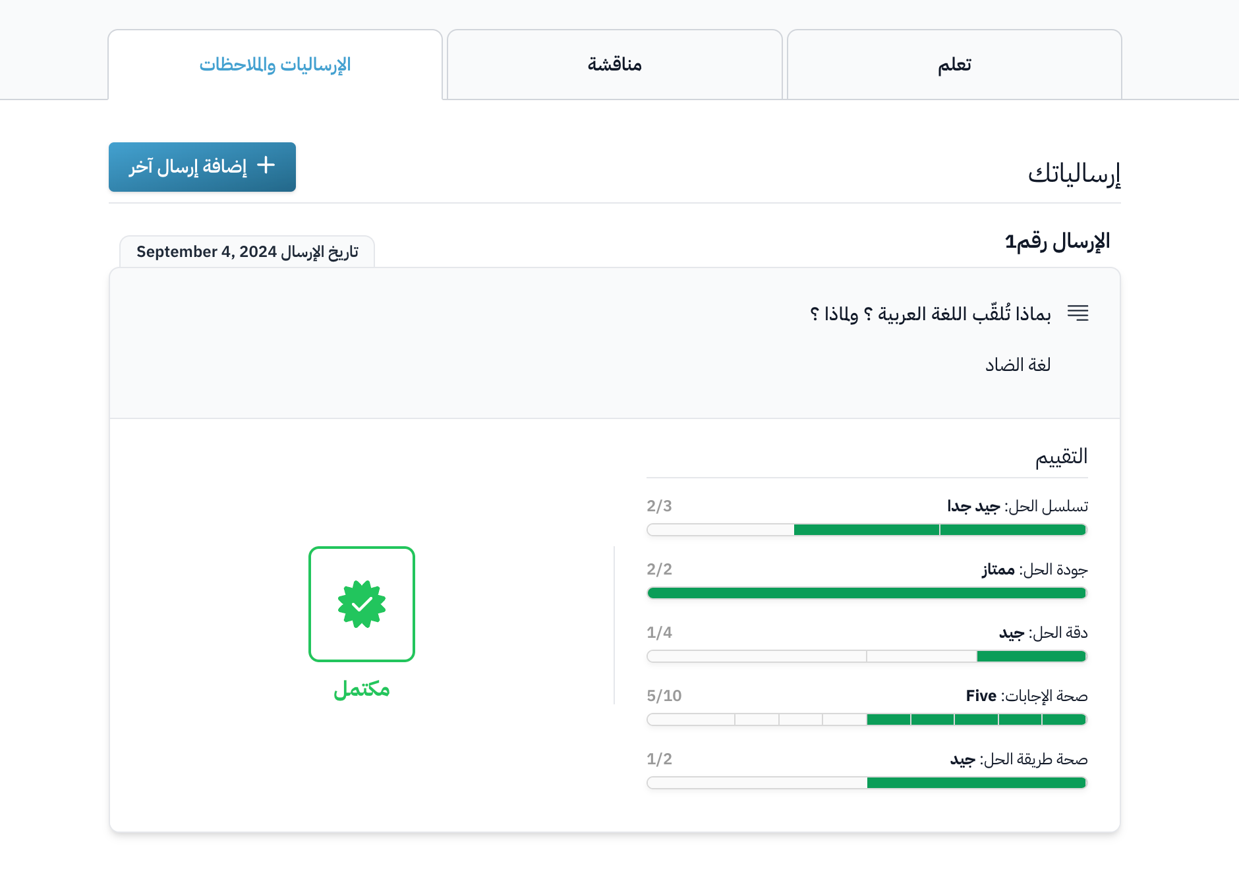Click the صحة طريقة الحل: جيد label
This screenshot has height=875, width=1239.
click(x=1019, y=759)
